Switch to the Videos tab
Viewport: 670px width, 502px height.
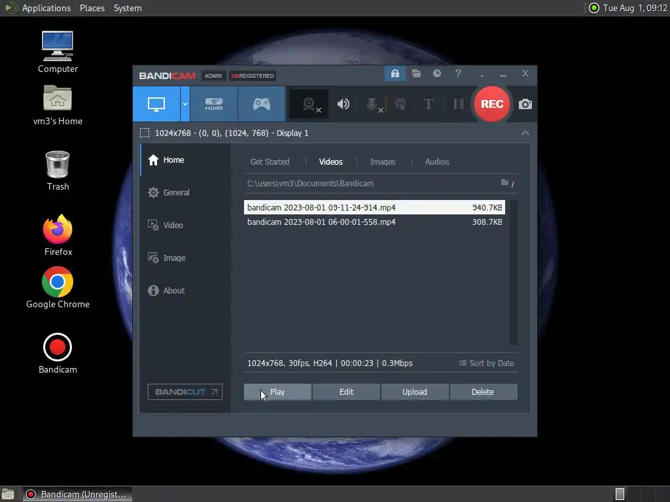pyautogui.click(x=330, y=162)
